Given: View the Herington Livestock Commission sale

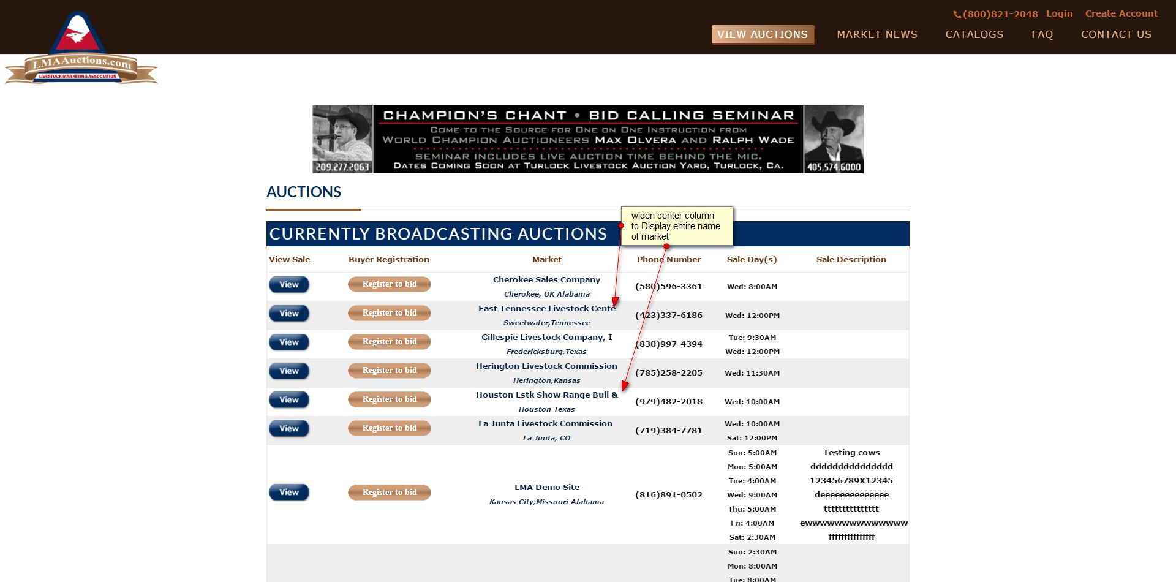Looking at the screenshot, I should 289,371.
